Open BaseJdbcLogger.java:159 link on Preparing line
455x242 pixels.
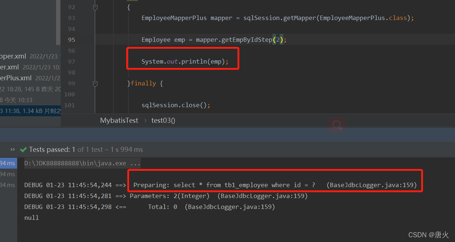tap(371, 185)
